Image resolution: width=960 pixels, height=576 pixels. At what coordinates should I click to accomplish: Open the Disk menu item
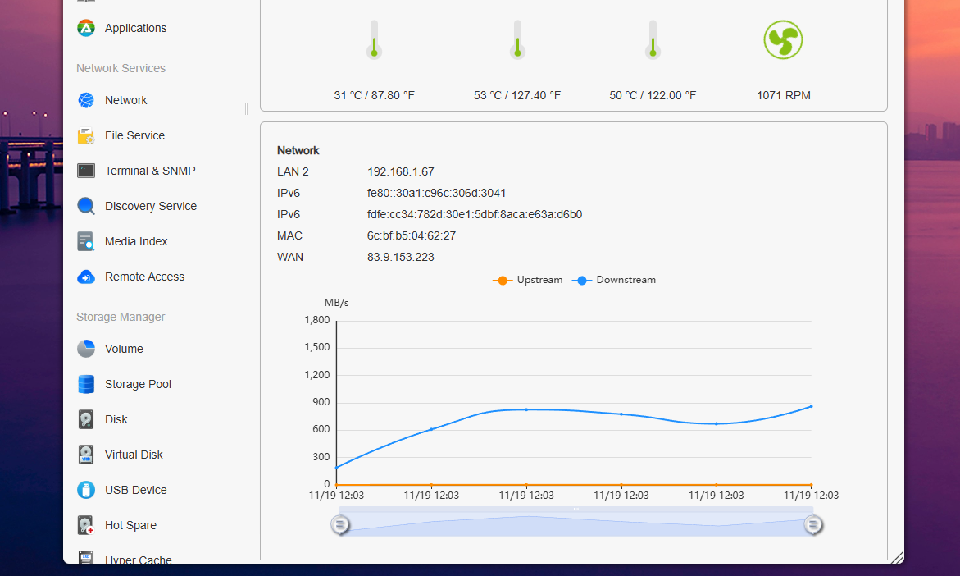tap(116, 419)
